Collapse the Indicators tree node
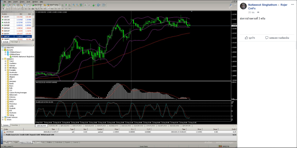 pos(3,59)
